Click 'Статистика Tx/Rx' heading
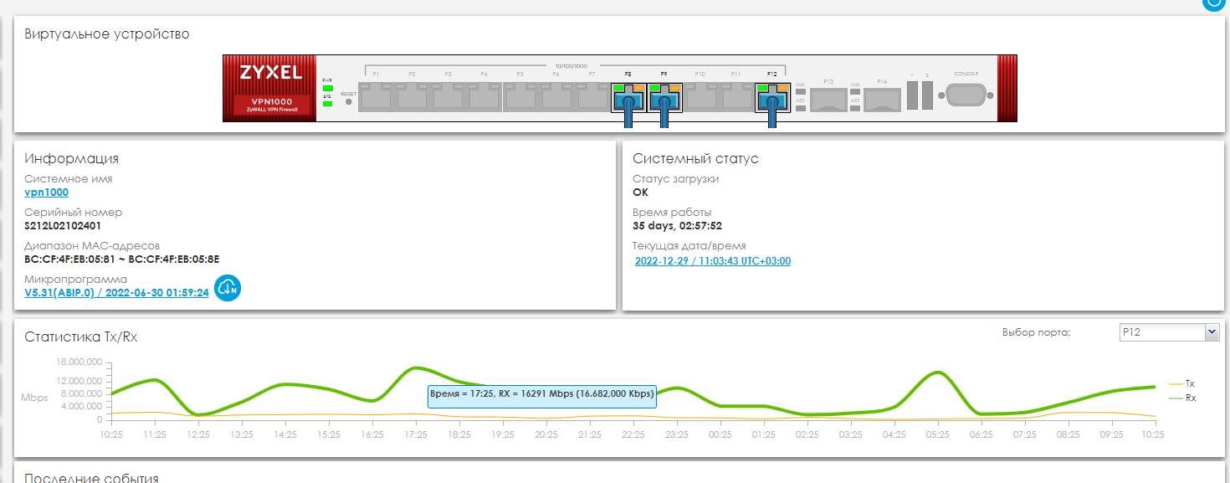Screen dimensions: 1230x483 (81, 337)
